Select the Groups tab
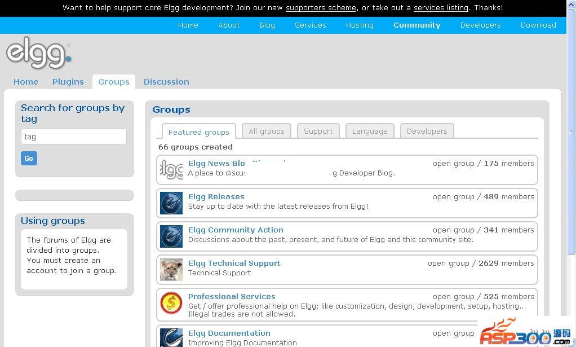 coord(114,82)
